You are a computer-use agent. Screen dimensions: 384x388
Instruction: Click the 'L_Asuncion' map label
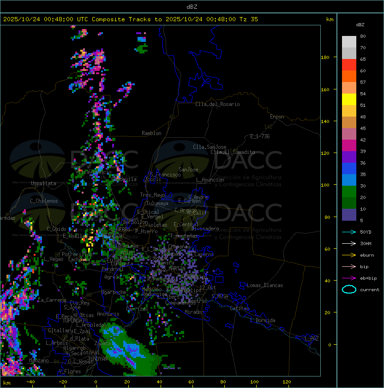pyautogui.click(x=210, y=180)
